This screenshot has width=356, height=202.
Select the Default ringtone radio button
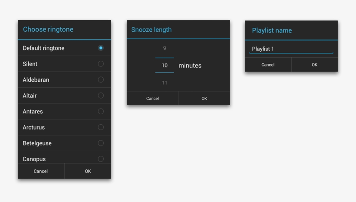tap(101, 48)
